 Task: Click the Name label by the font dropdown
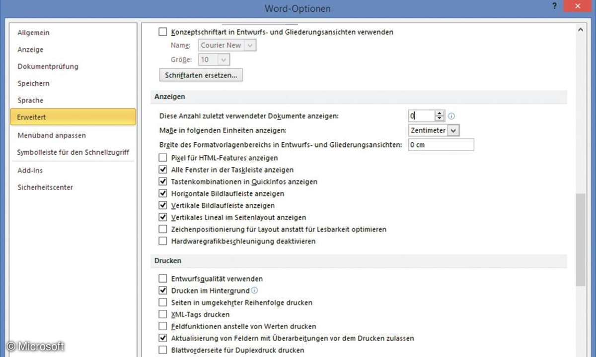click(x=181, y=45)
